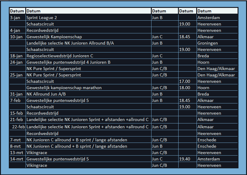This screenshot has height=175, width=247.
Task: Select the leftmost Datum header cell
Action: click(17, 11)
